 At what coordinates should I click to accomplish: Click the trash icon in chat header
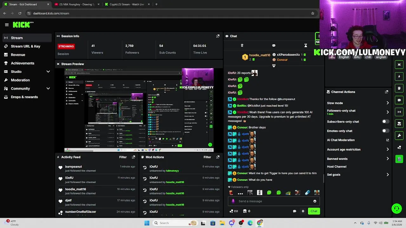(242, 46)
